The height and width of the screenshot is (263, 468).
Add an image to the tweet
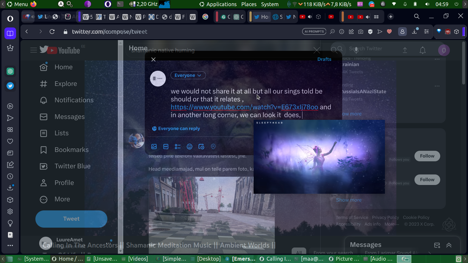pos(154,147)
